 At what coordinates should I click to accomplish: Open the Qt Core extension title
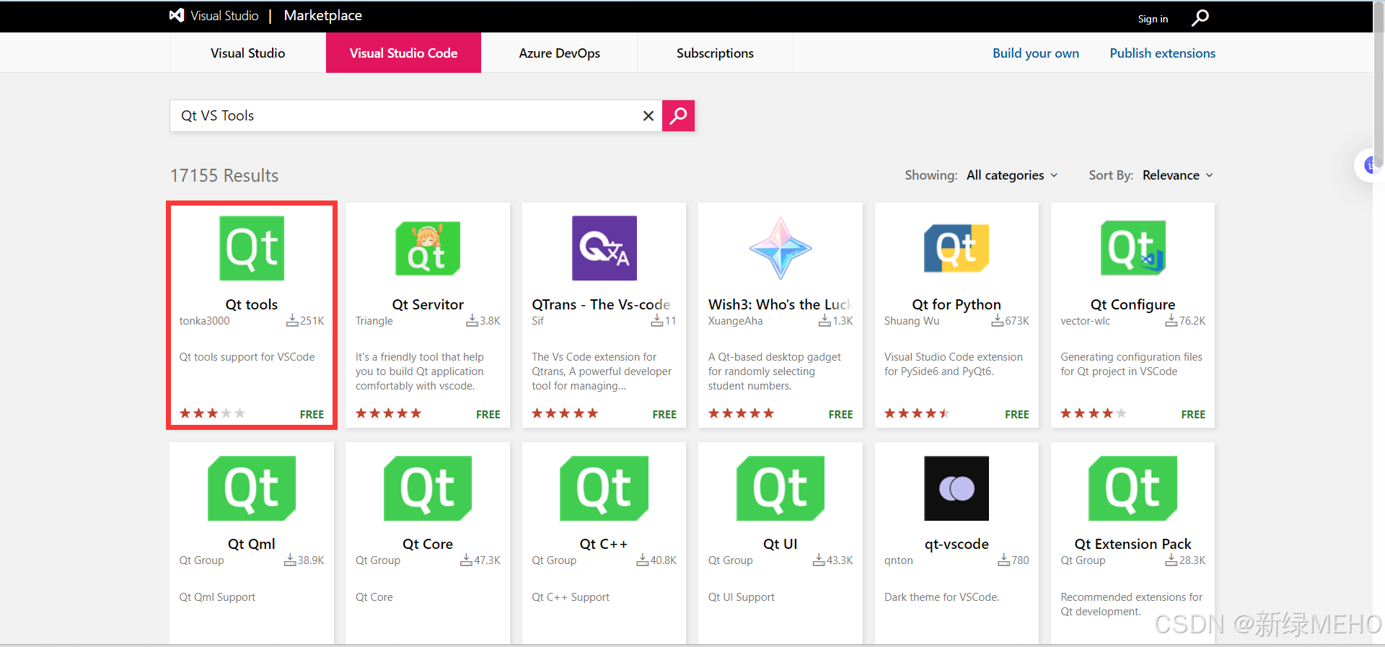tap(428, 544)
